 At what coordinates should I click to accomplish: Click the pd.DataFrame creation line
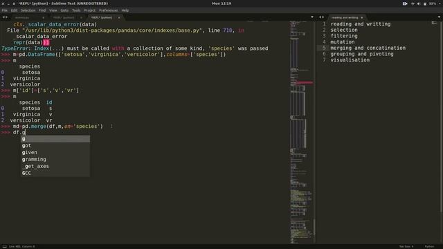pyautogui.click(x=119, y=54)
